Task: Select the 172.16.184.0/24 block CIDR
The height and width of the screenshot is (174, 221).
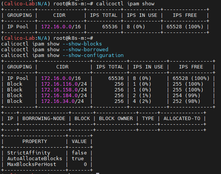Action: [x=64, y=96]
